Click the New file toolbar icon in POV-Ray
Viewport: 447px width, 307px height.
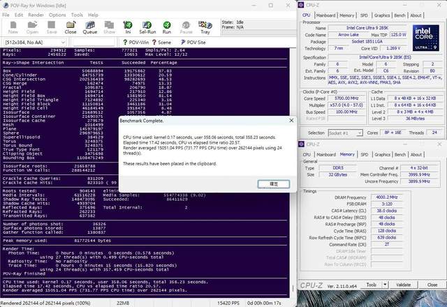(x=13, y=28)
